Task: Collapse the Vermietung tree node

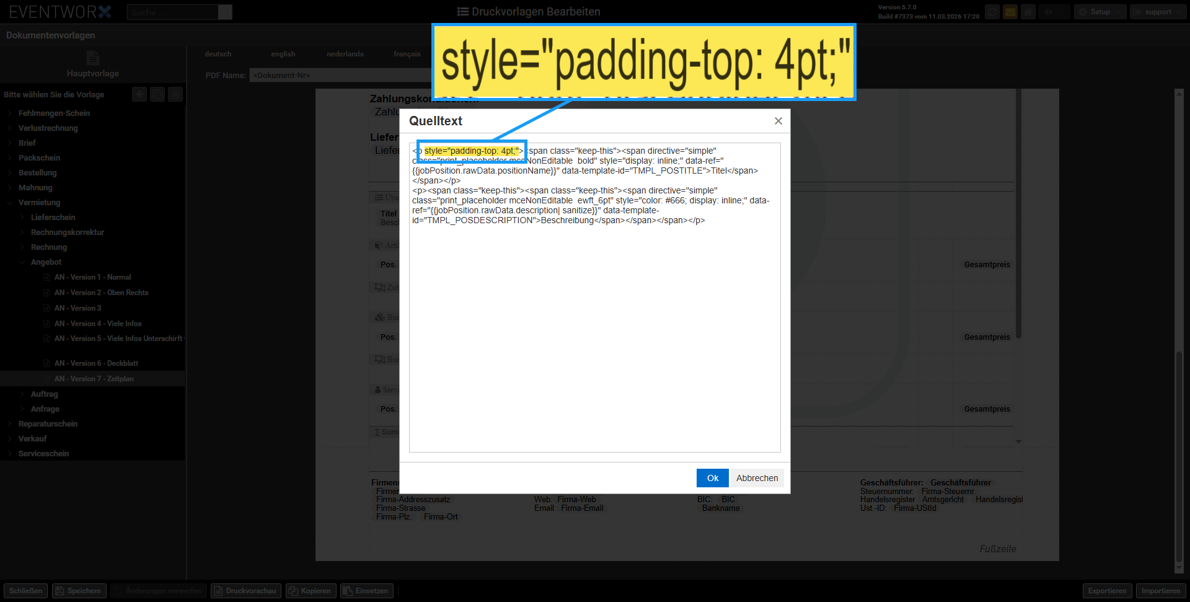Action: (x=10, y=203)
